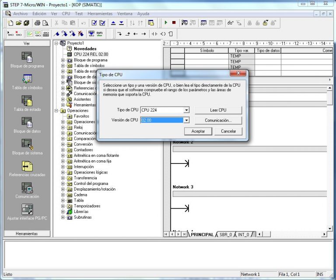Open Versión de CPU dropdown
The width and height of the screenshot is (336, 280).
coord(186,120)
